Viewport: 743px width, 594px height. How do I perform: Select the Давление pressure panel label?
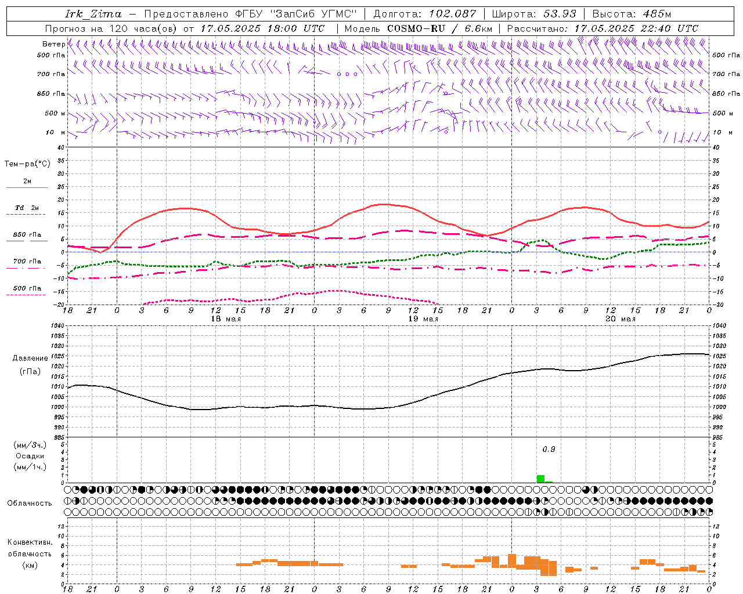30,358
